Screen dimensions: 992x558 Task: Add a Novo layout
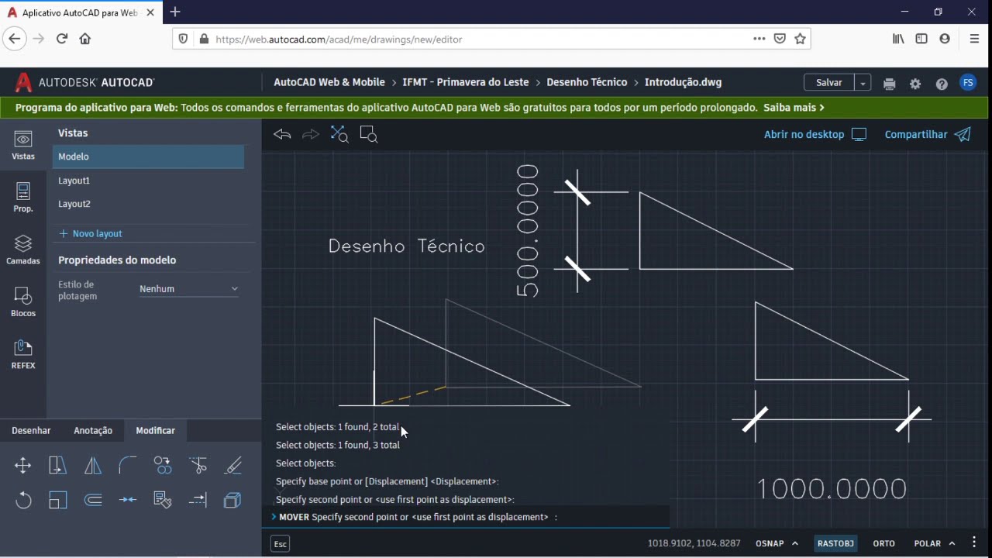click(91, 233)
